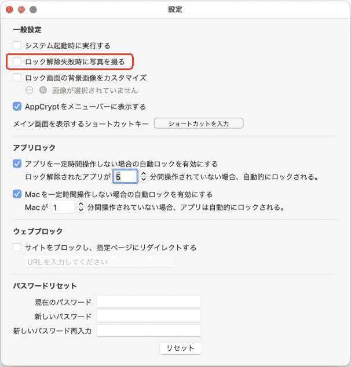Close the 設定 window
This screenshot has height=367, width=351.
pos(10,10)
